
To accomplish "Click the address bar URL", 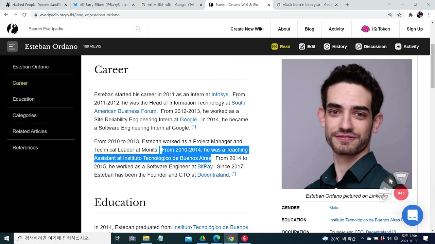I will (x=80, y=15).
